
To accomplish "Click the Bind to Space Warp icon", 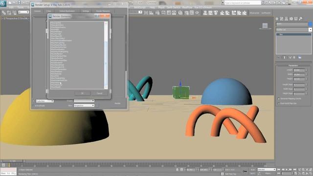I will [14, 13].
